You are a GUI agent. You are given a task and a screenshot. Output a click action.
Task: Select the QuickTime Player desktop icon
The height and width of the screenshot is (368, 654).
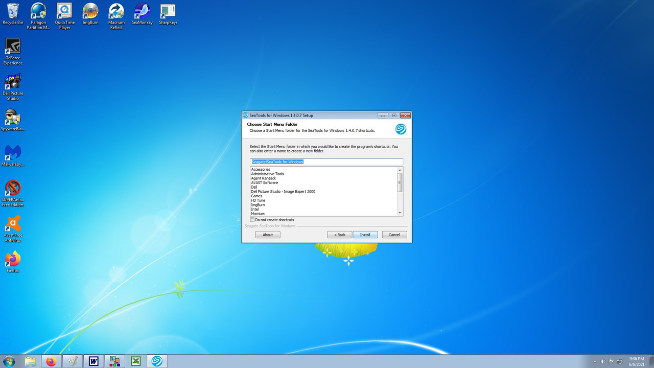64,16
